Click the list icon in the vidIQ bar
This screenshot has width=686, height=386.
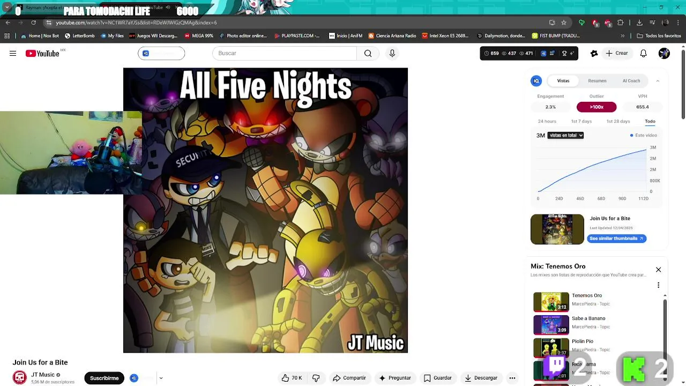552,53
